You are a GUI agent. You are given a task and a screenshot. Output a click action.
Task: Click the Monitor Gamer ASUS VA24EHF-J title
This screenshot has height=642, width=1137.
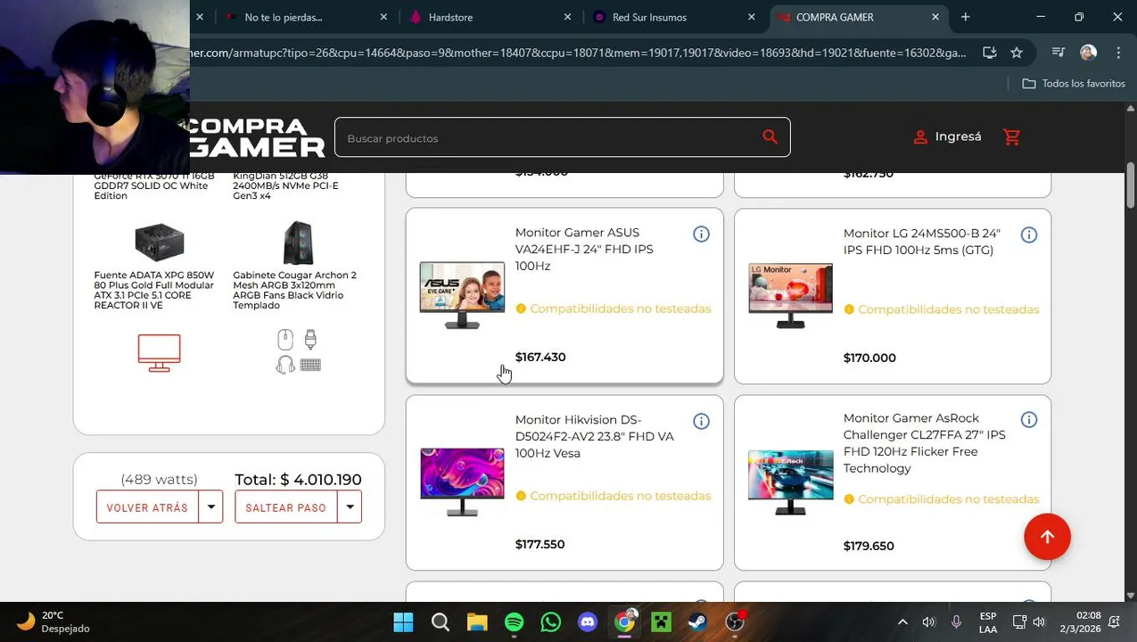coord(584,249)
